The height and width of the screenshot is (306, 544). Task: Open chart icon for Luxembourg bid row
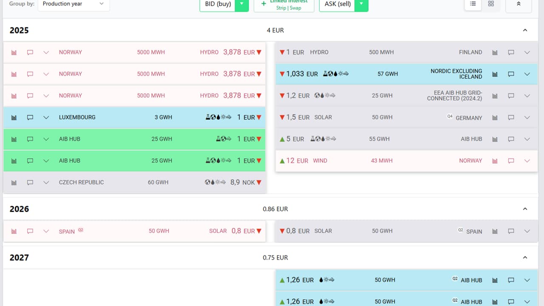pos(14,117)
